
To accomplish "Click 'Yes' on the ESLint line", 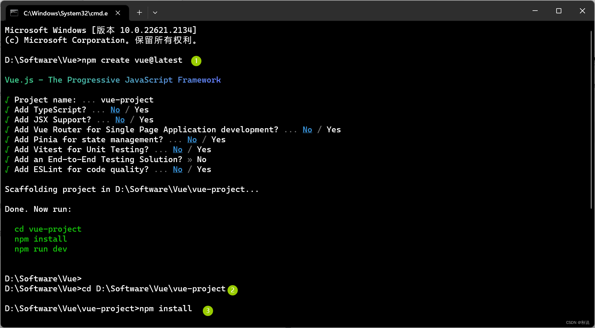I will point(204,170).
